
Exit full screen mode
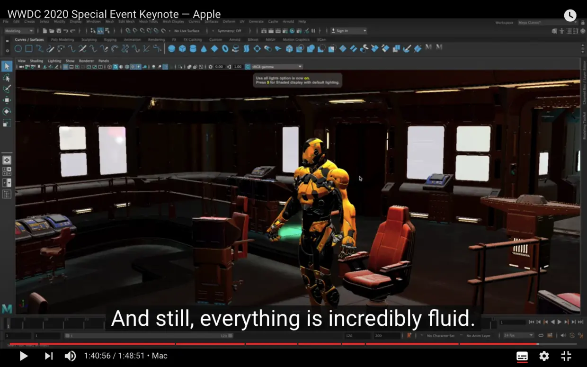tap(566, 356)
